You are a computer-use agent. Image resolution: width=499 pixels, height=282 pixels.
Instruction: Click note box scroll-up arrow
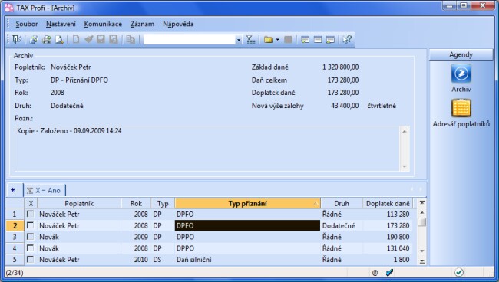(405, 132)
